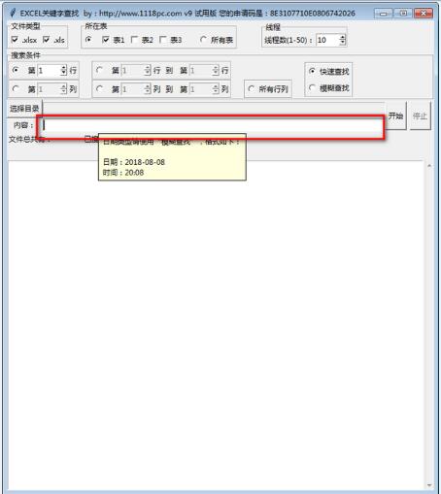Viewport: 441px width, 494px height.
Task: Increase thread count using up spinner arrow
Action: [x=342, y=37]
